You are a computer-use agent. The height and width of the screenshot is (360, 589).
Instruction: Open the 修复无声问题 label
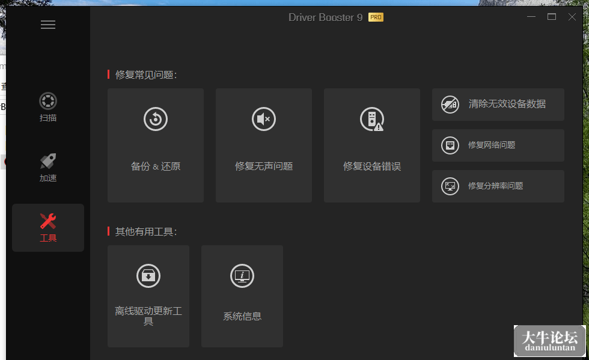pos(264,166)
